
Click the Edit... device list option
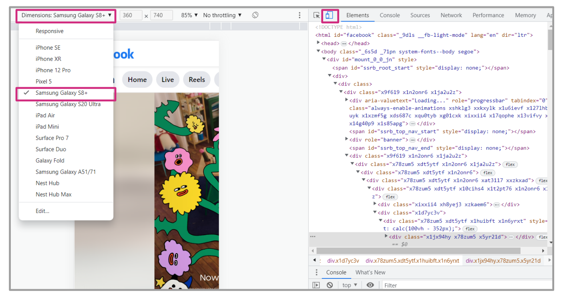(42, 211)
